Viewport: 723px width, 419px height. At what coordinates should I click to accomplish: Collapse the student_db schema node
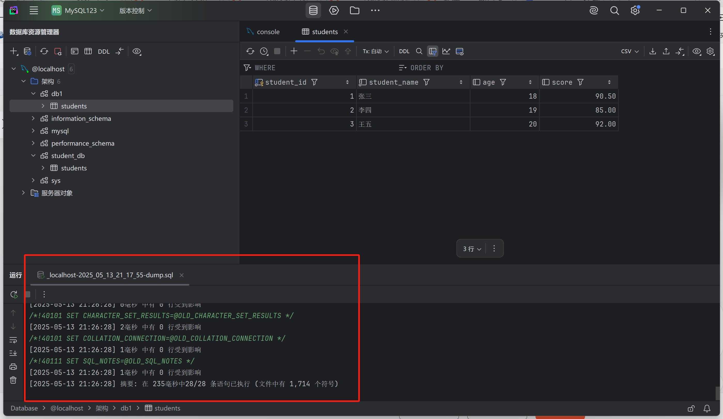[33, 156]
